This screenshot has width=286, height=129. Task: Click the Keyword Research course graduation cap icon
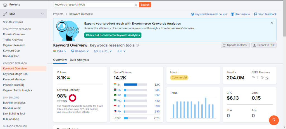point(192,14)
